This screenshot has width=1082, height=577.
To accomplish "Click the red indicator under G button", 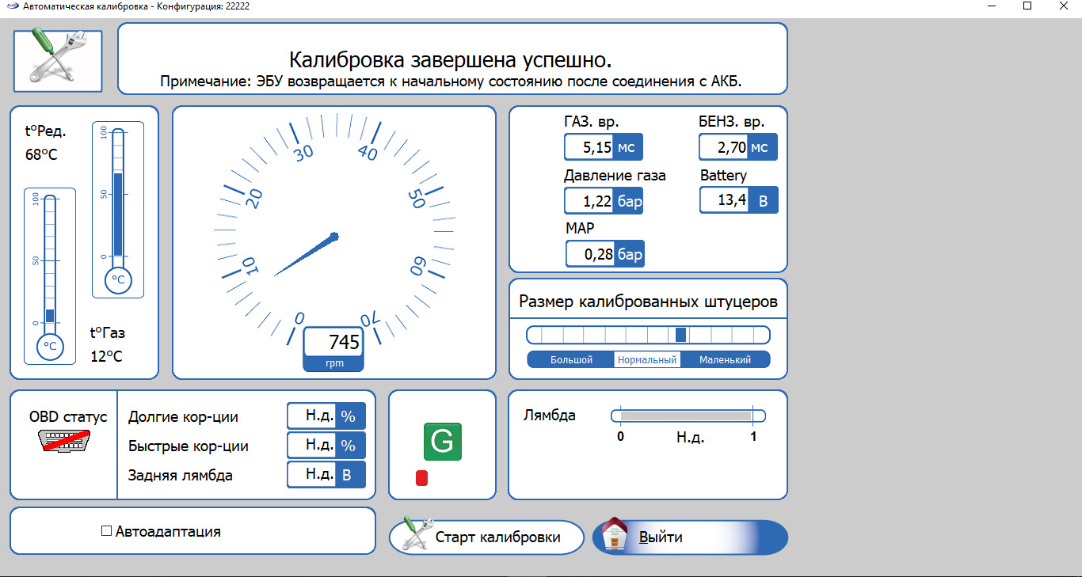I will click(421, 478).
